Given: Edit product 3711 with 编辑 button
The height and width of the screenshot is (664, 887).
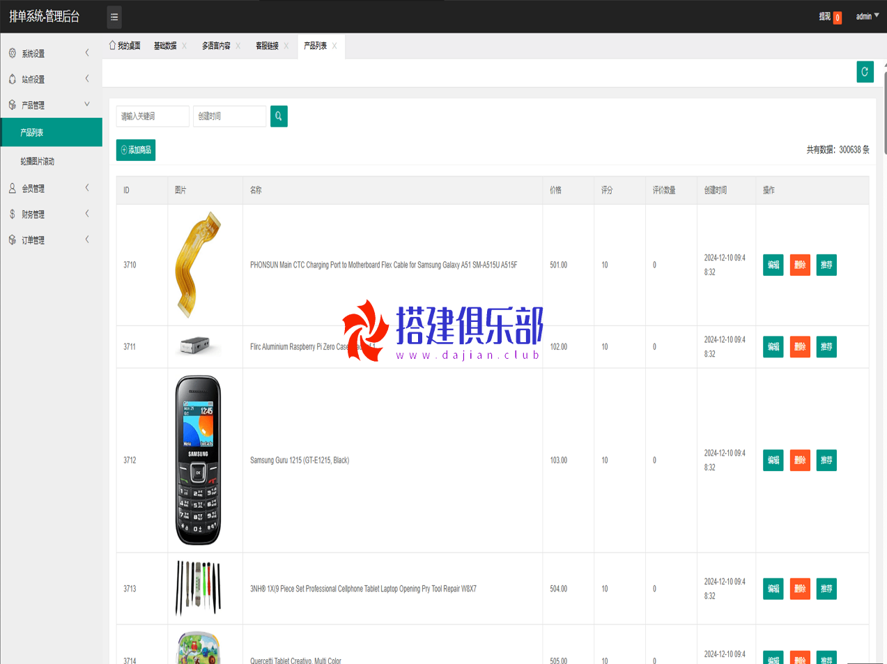Looking at the screenshot, I should click(773, 347).
